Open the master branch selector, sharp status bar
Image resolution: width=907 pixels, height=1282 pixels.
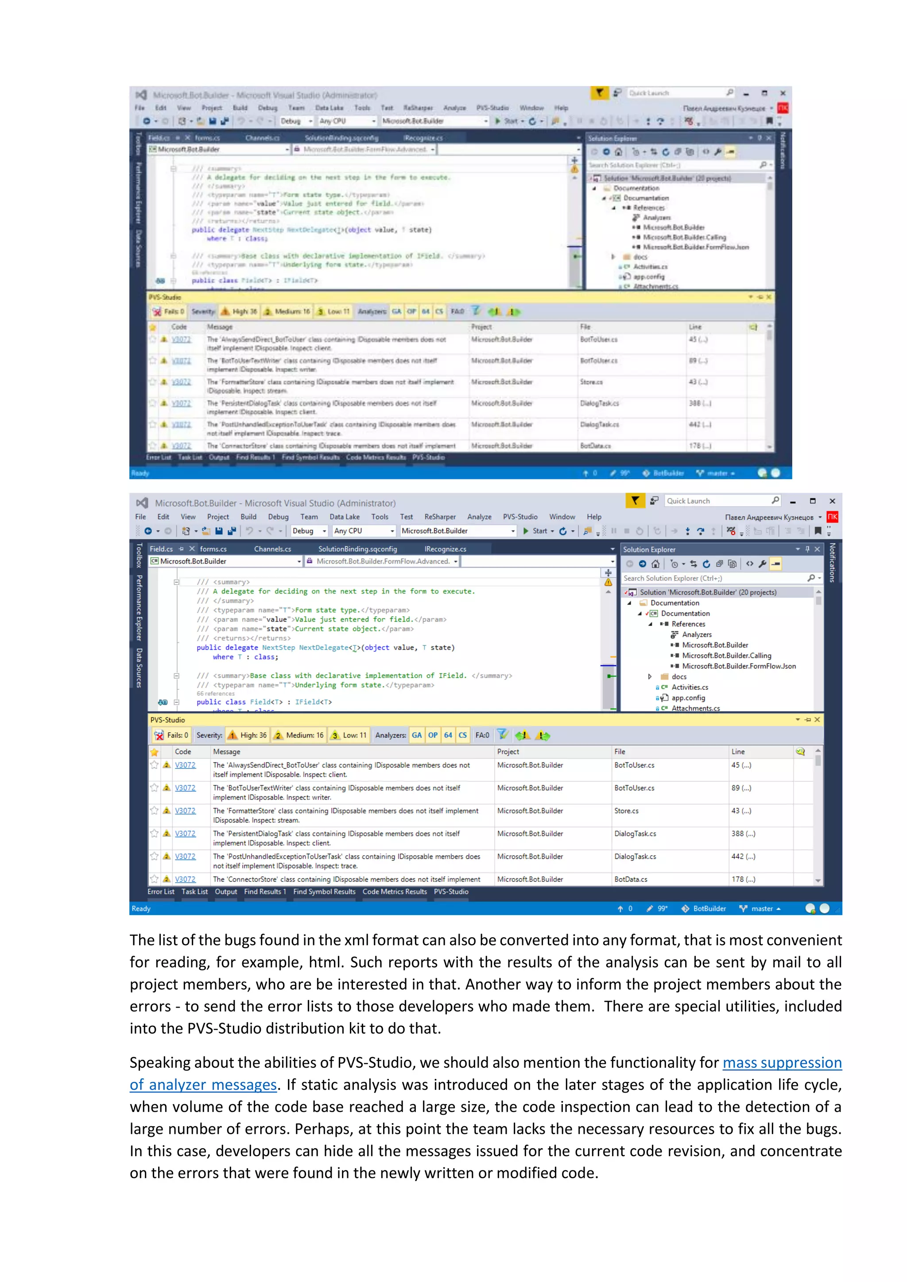[x=760, y=908]
